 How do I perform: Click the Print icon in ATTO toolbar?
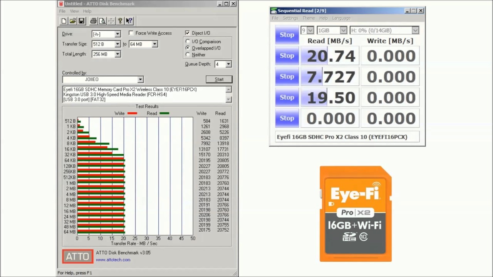tap(93, 21)
